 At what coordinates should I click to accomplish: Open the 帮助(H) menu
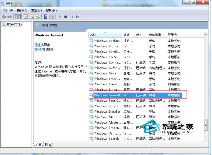coord(51,10)
